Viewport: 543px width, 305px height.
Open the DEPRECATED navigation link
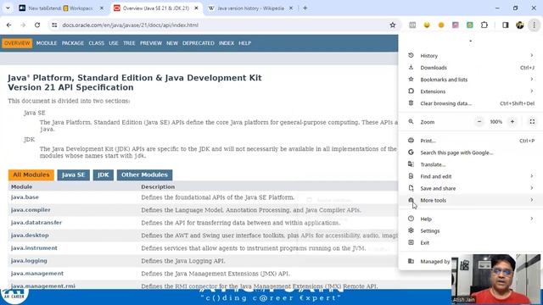pos(199,43)
